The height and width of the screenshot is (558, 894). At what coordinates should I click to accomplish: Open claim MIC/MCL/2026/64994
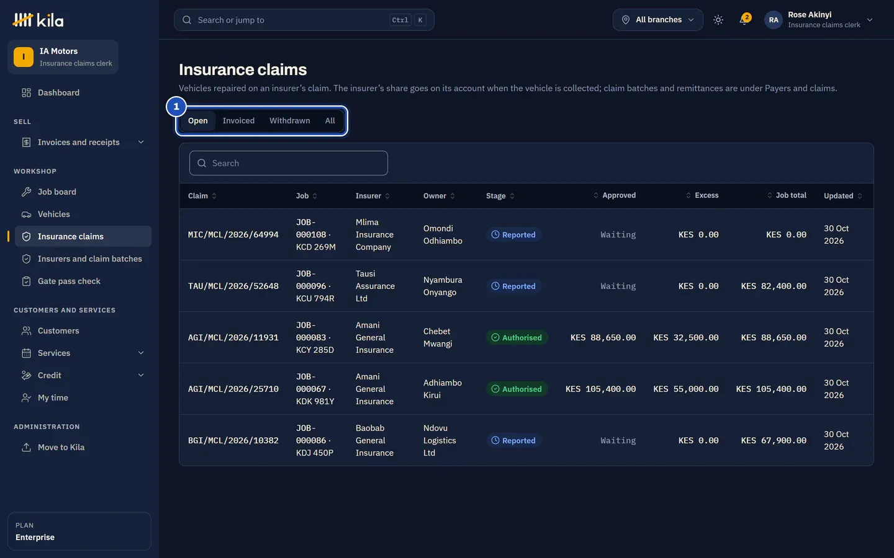233,235
